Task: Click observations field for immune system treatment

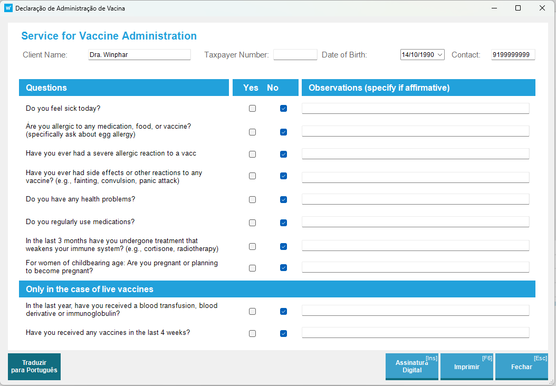Action: pos(415,246)
